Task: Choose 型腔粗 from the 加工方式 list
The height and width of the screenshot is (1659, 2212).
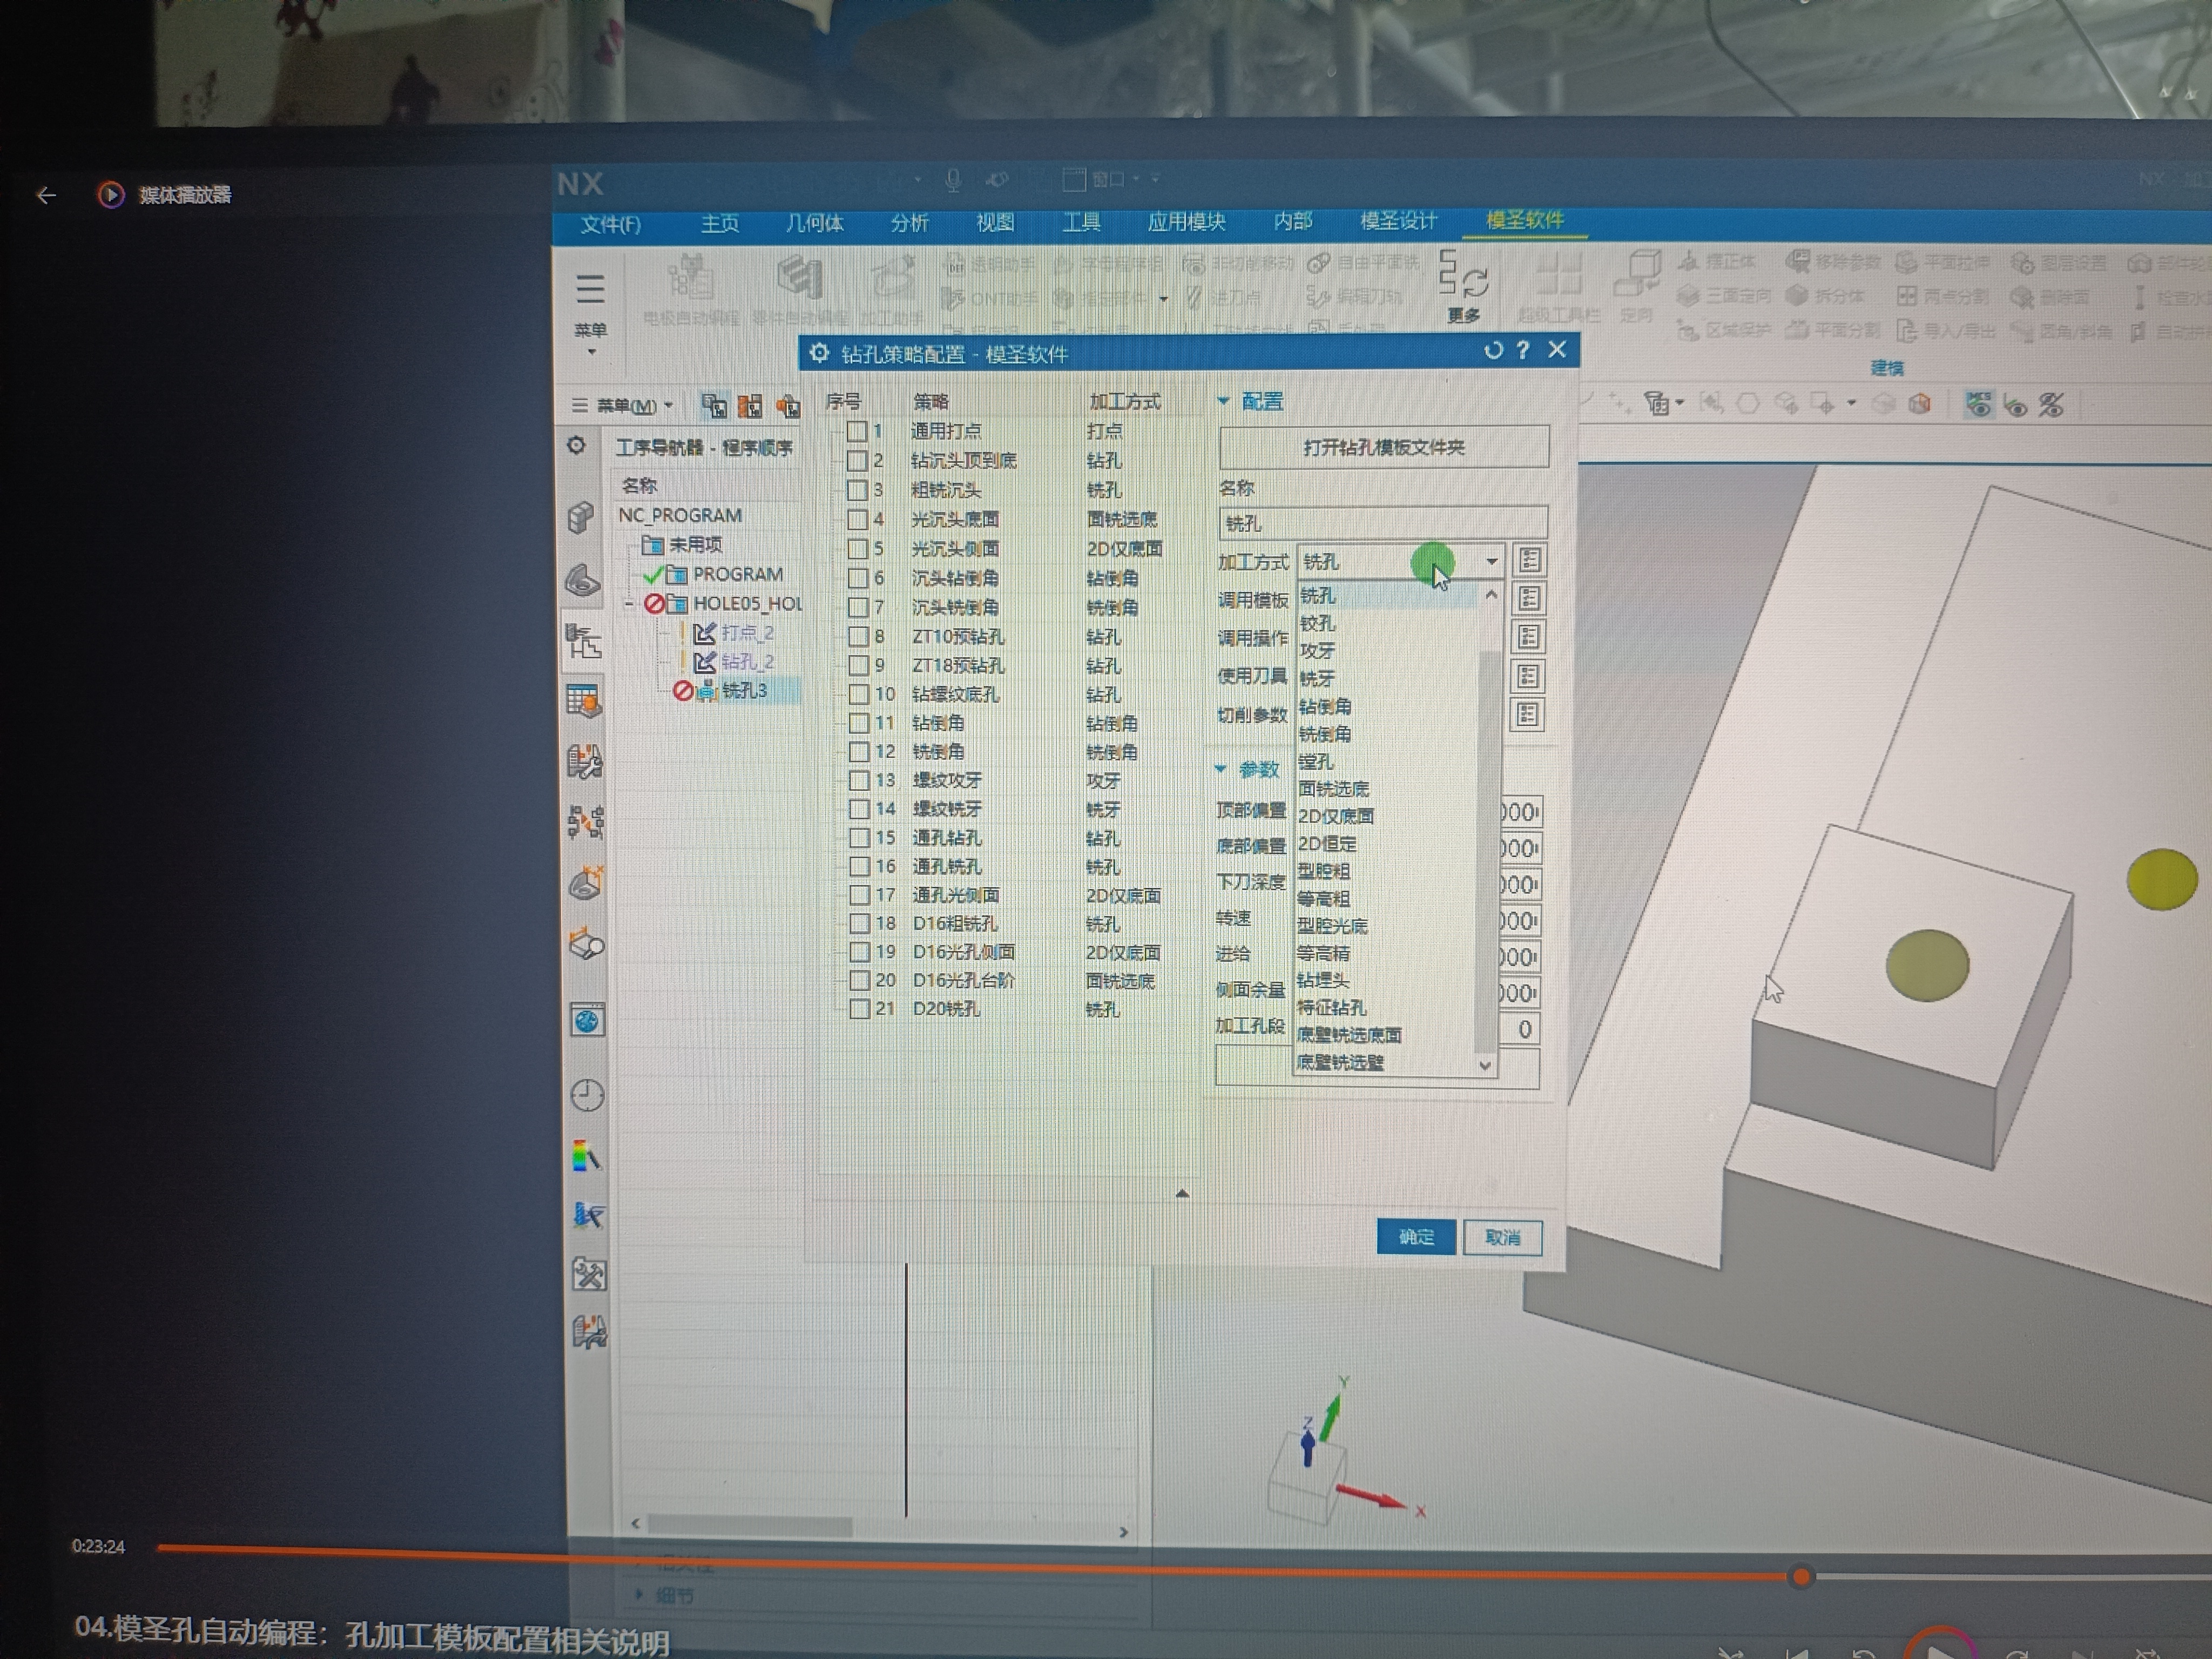Action: click(x=1324, y=871)
